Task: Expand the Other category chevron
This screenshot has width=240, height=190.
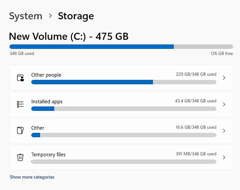Action: 224,131
